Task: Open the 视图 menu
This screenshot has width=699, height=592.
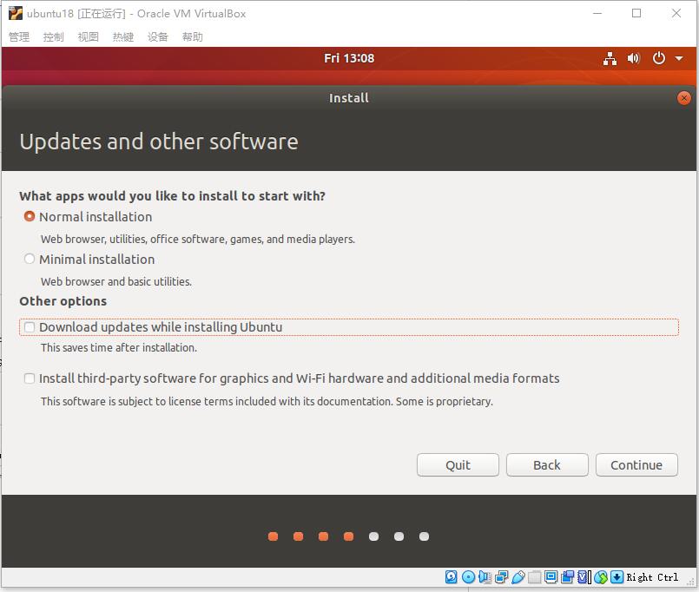Action: tap(89, 37)
